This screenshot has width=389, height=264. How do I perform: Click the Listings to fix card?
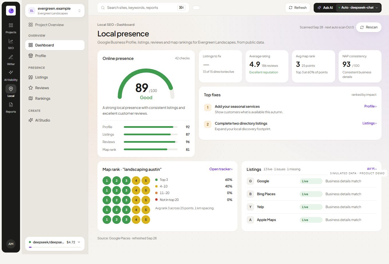(x=220, y=67)
